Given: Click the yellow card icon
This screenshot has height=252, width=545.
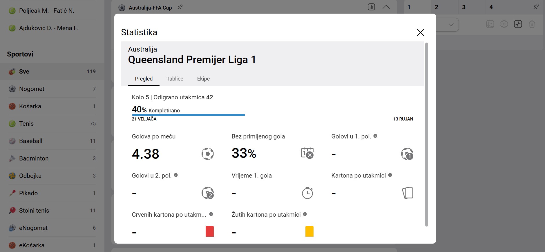Looking at the screenshot, I should (309, 231).
